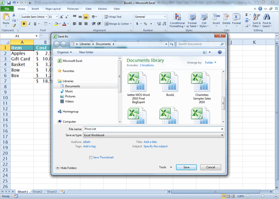Click the Increase Font Size icon
The width and height of the screenshot is (279, 199).
61,17
